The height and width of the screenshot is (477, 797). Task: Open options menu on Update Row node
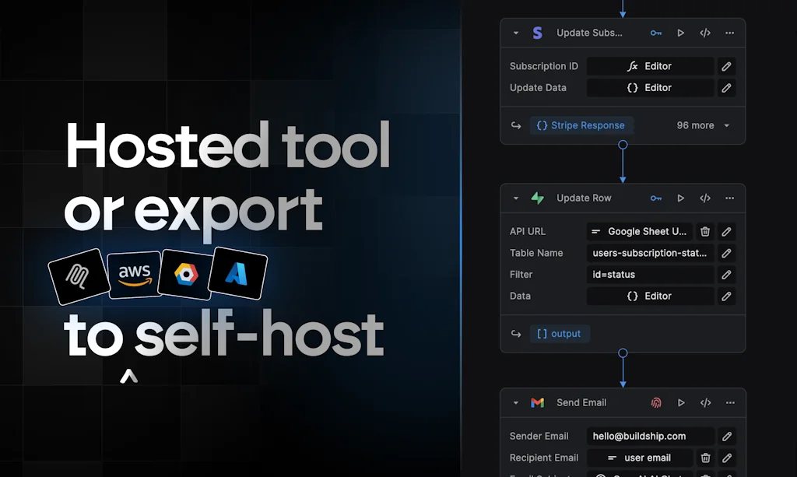tap(730, 198)
